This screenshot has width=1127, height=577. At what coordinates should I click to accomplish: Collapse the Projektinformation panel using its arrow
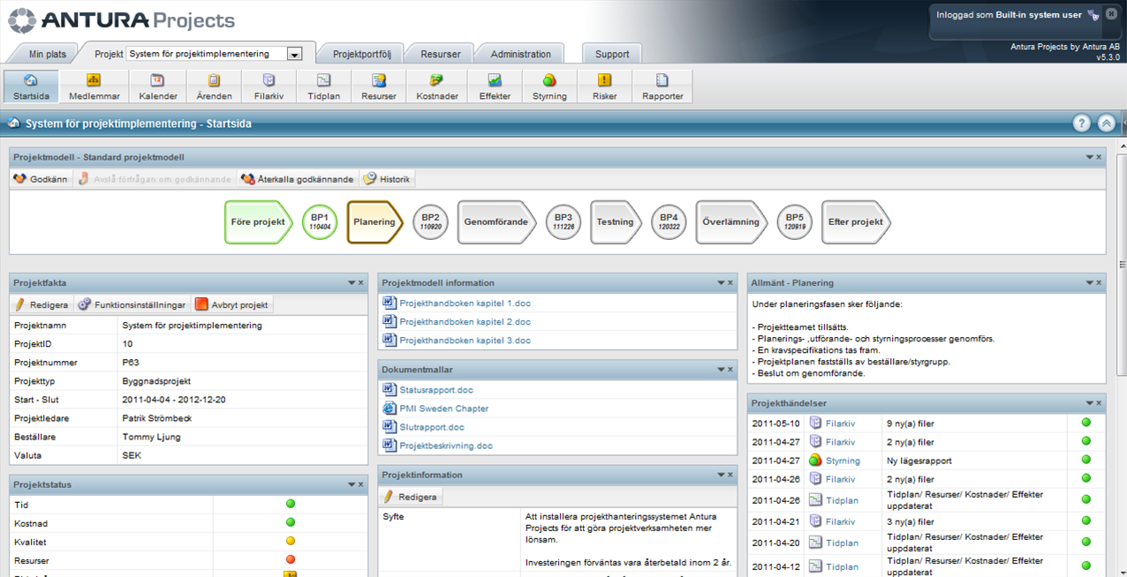pyautogui.click(x=721, y=476)
